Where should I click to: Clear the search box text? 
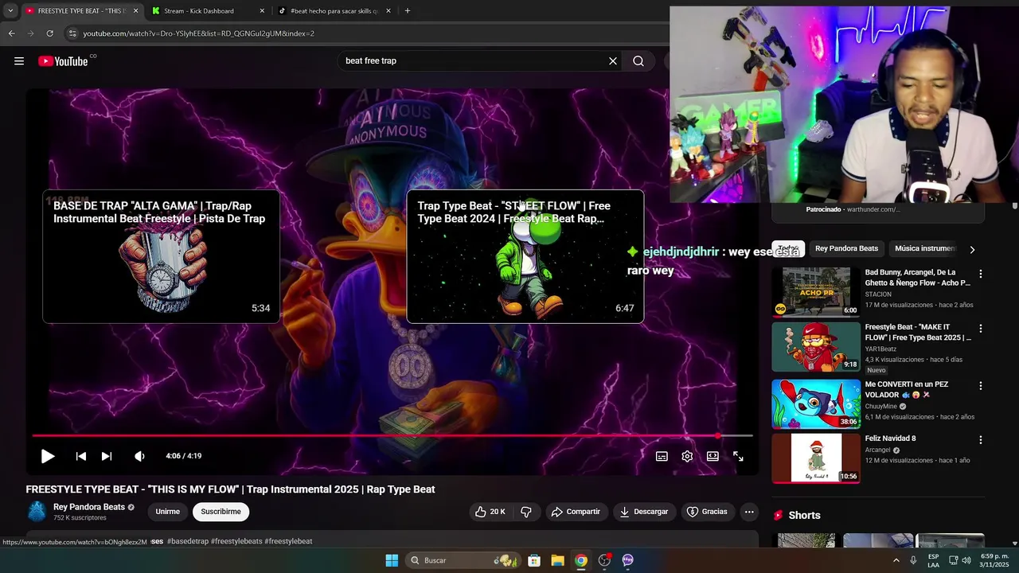pyautogui.click(x=613, y=61)
